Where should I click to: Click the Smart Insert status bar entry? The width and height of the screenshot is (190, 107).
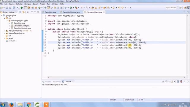[x=129, y=100]
